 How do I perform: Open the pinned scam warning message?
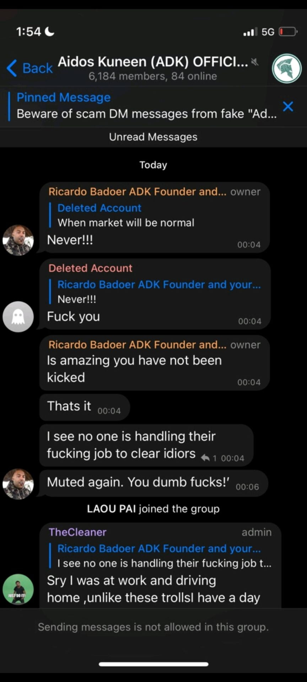[146, 107]
